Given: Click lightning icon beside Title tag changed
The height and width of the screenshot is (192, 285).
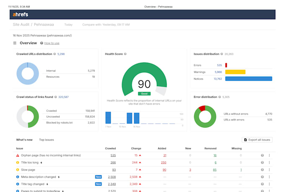Looking at the screenshot, I should pos(47,184).
